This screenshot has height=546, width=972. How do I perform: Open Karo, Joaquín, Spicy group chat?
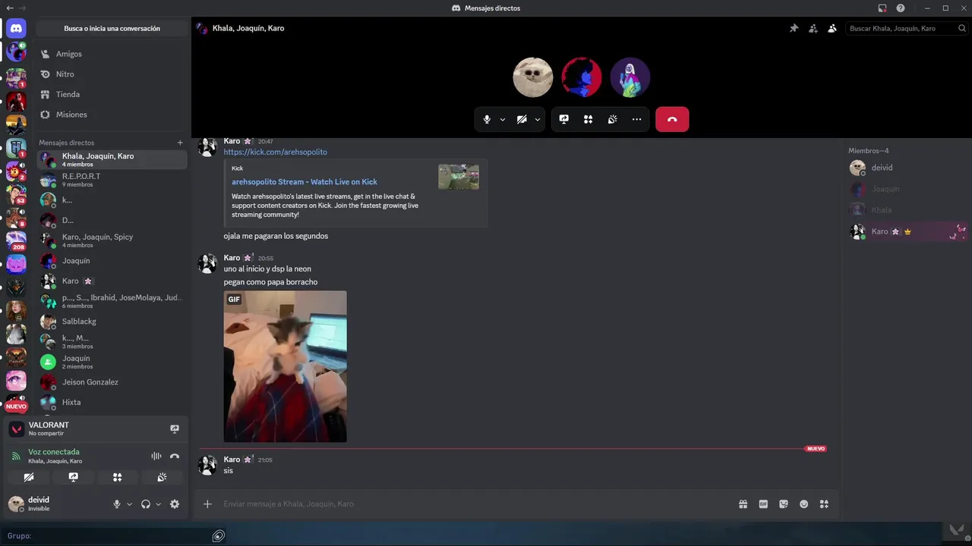click(x=112, y=240)
